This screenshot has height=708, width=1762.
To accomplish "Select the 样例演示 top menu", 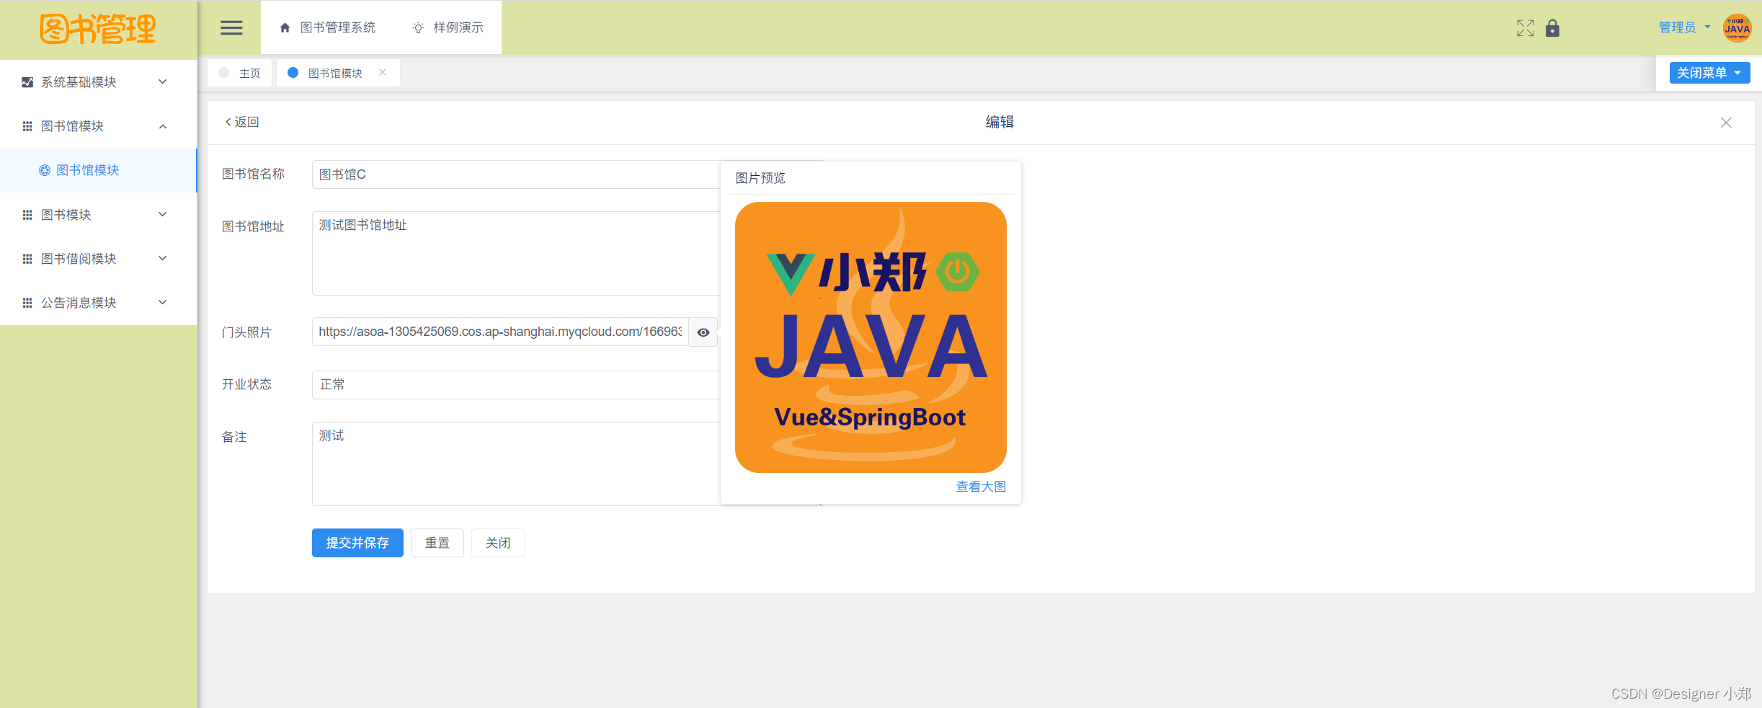I will pyautogui.click(x=448, y=27).
